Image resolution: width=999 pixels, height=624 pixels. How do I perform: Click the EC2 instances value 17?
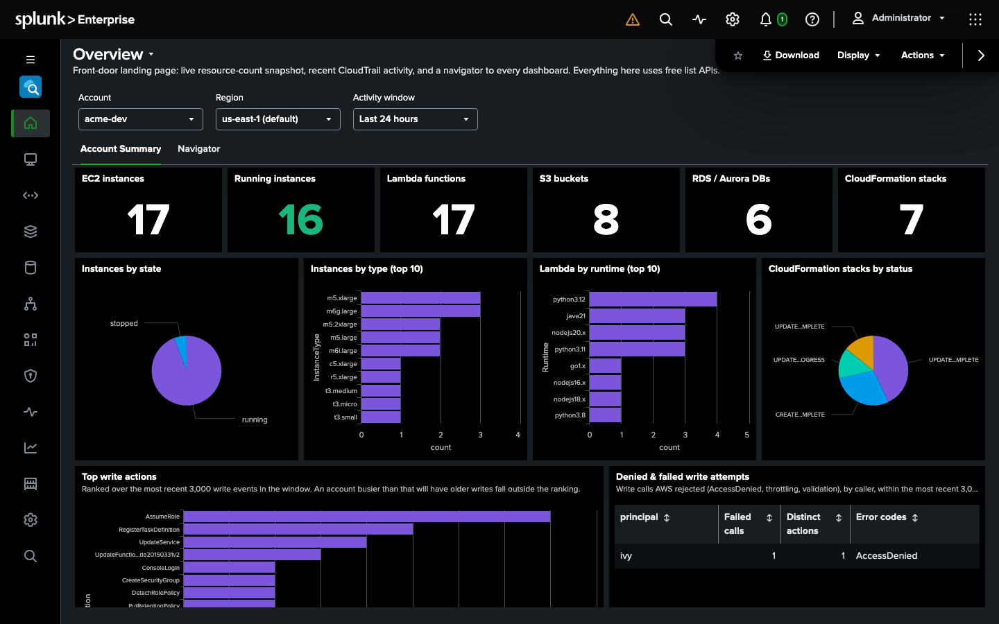click(x=148, y=220)
